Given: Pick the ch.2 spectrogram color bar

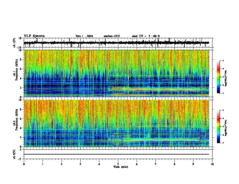Looking at the screenshot, I should tap(218, 127).
